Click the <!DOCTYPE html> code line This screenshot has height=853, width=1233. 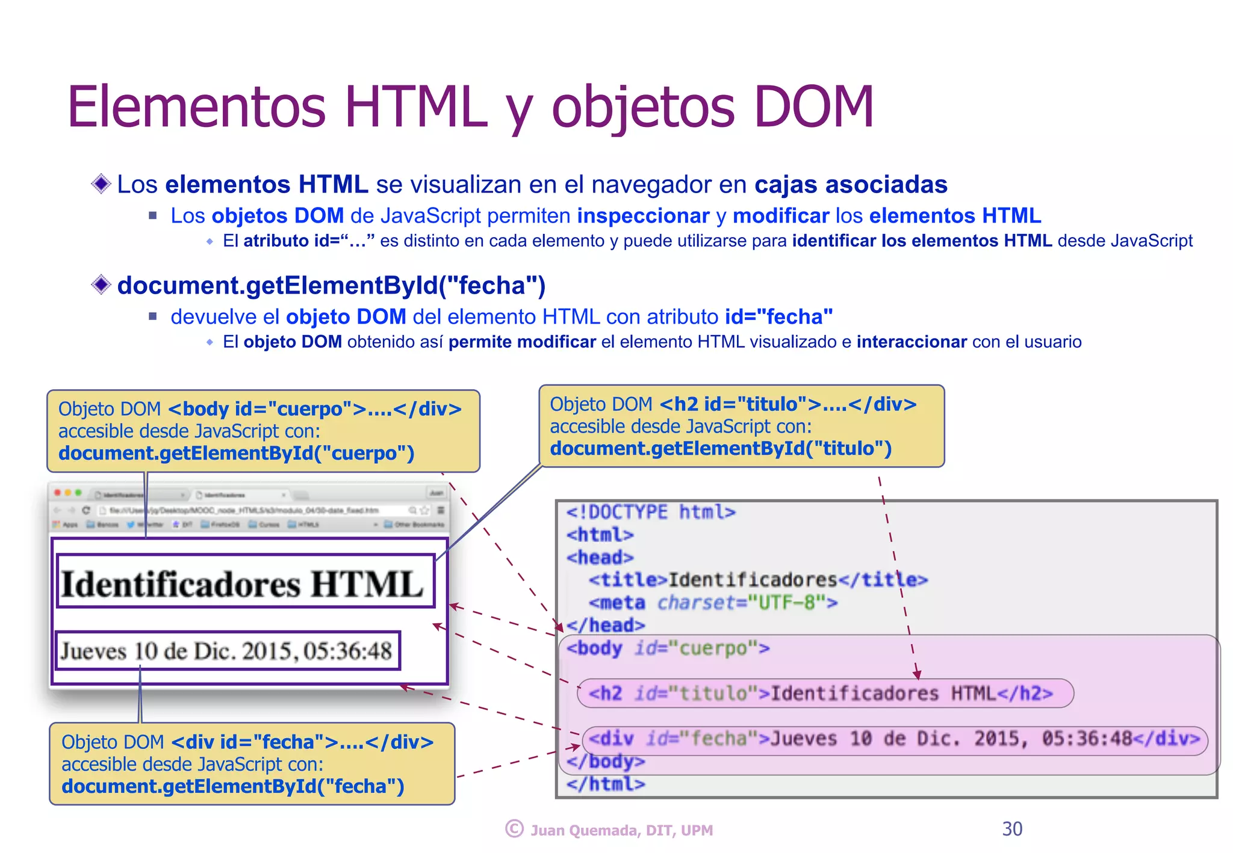click(651, 512)
